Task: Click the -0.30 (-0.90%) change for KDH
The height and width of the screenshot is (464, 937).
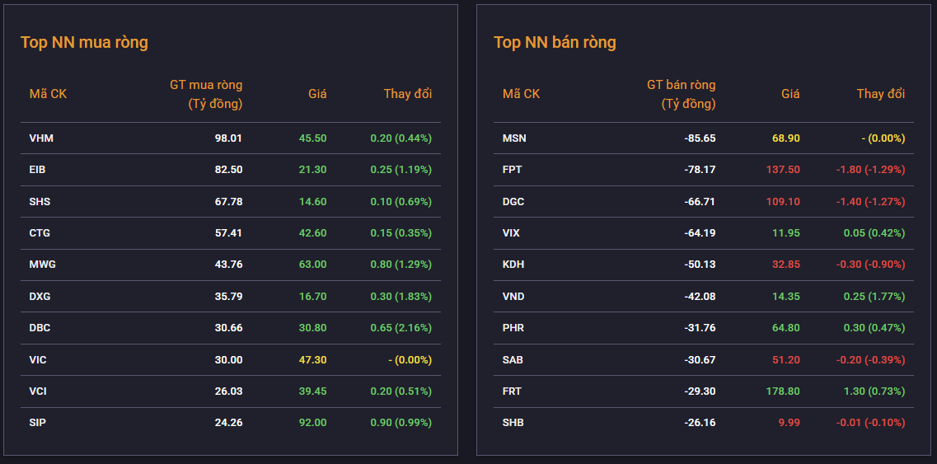Action: pyautogui.click(x=871, y=265)
